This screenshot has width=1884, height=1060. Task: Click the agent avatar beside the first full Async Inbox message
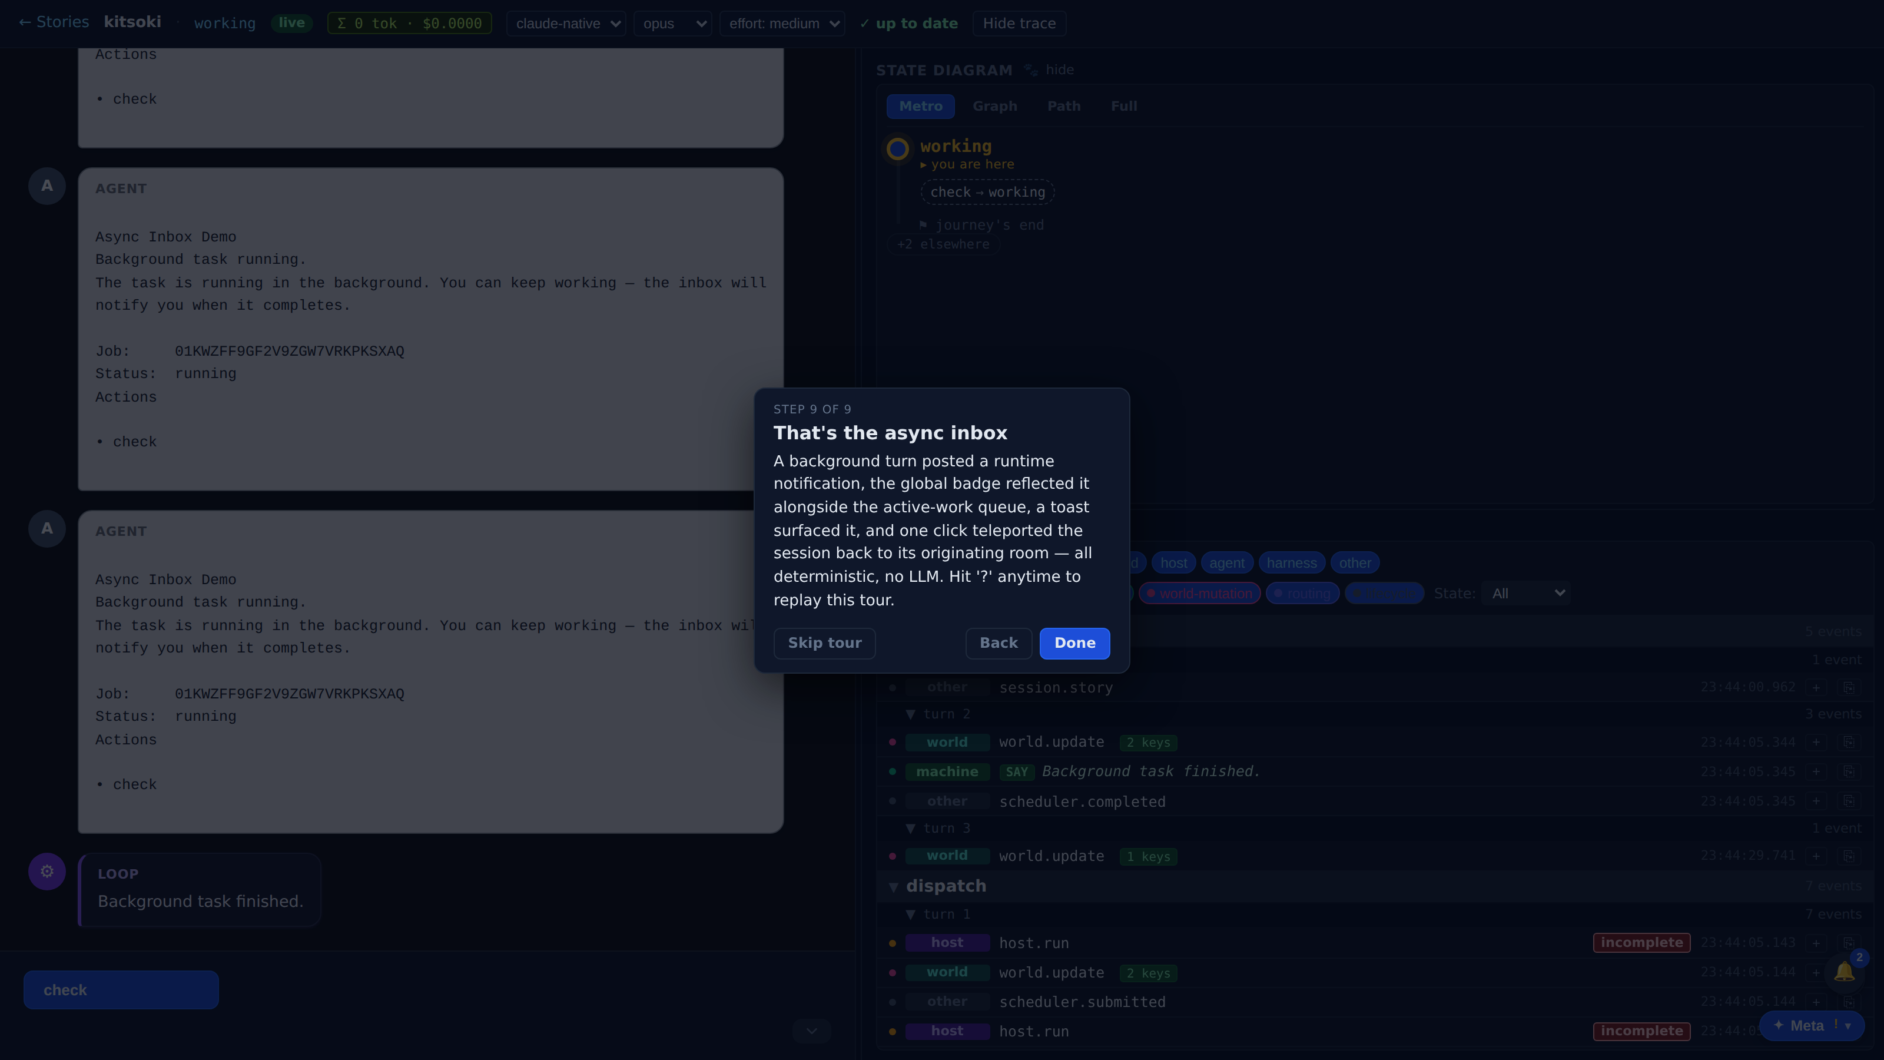pos(47,186)
